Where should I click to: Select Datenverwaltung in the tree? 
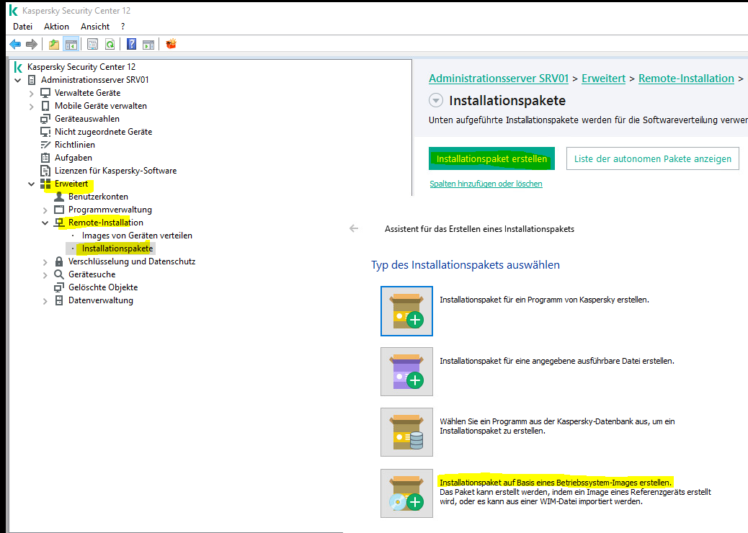tap(101, 300)
